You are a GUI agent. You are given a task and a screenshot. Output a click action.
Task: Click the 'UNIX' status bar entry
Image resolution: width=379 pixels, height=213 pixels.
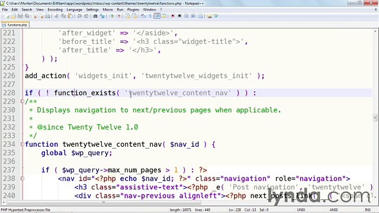[301, 210]
